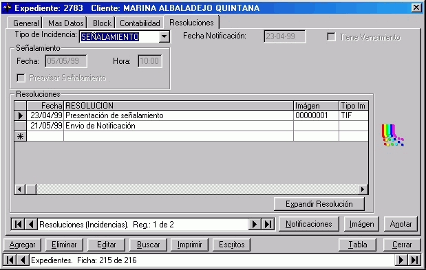426x270 pixels.
Task: Open Tipo de Incidencia dropdown arrow
Action: (x=164, y=36)
